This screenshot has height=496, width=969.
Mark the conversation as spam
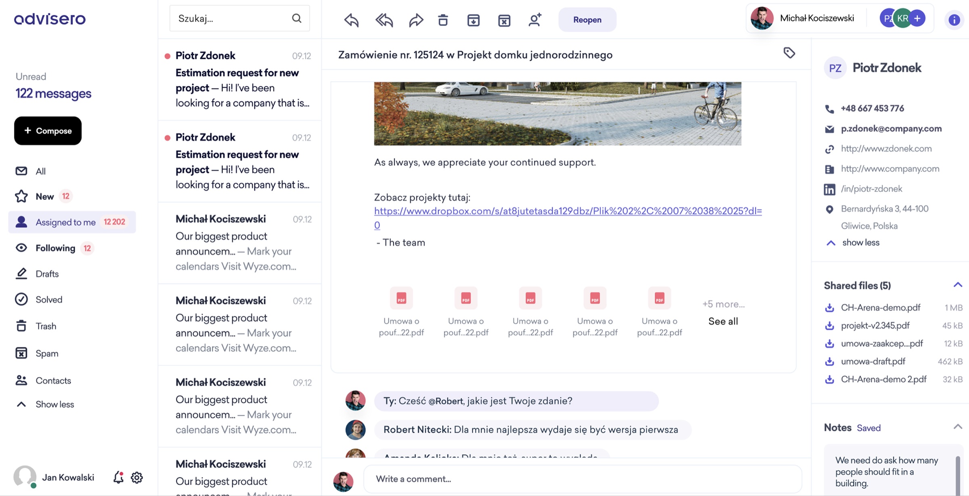pos(504,19)
